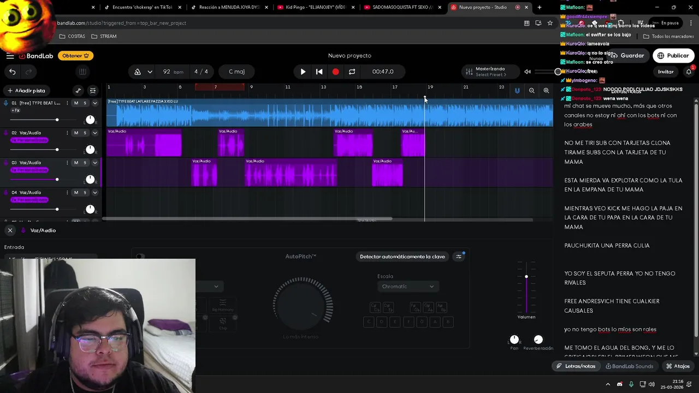The image size is (699, 393).
Task: Start playback with the Play button
Action: coord(303,72)
